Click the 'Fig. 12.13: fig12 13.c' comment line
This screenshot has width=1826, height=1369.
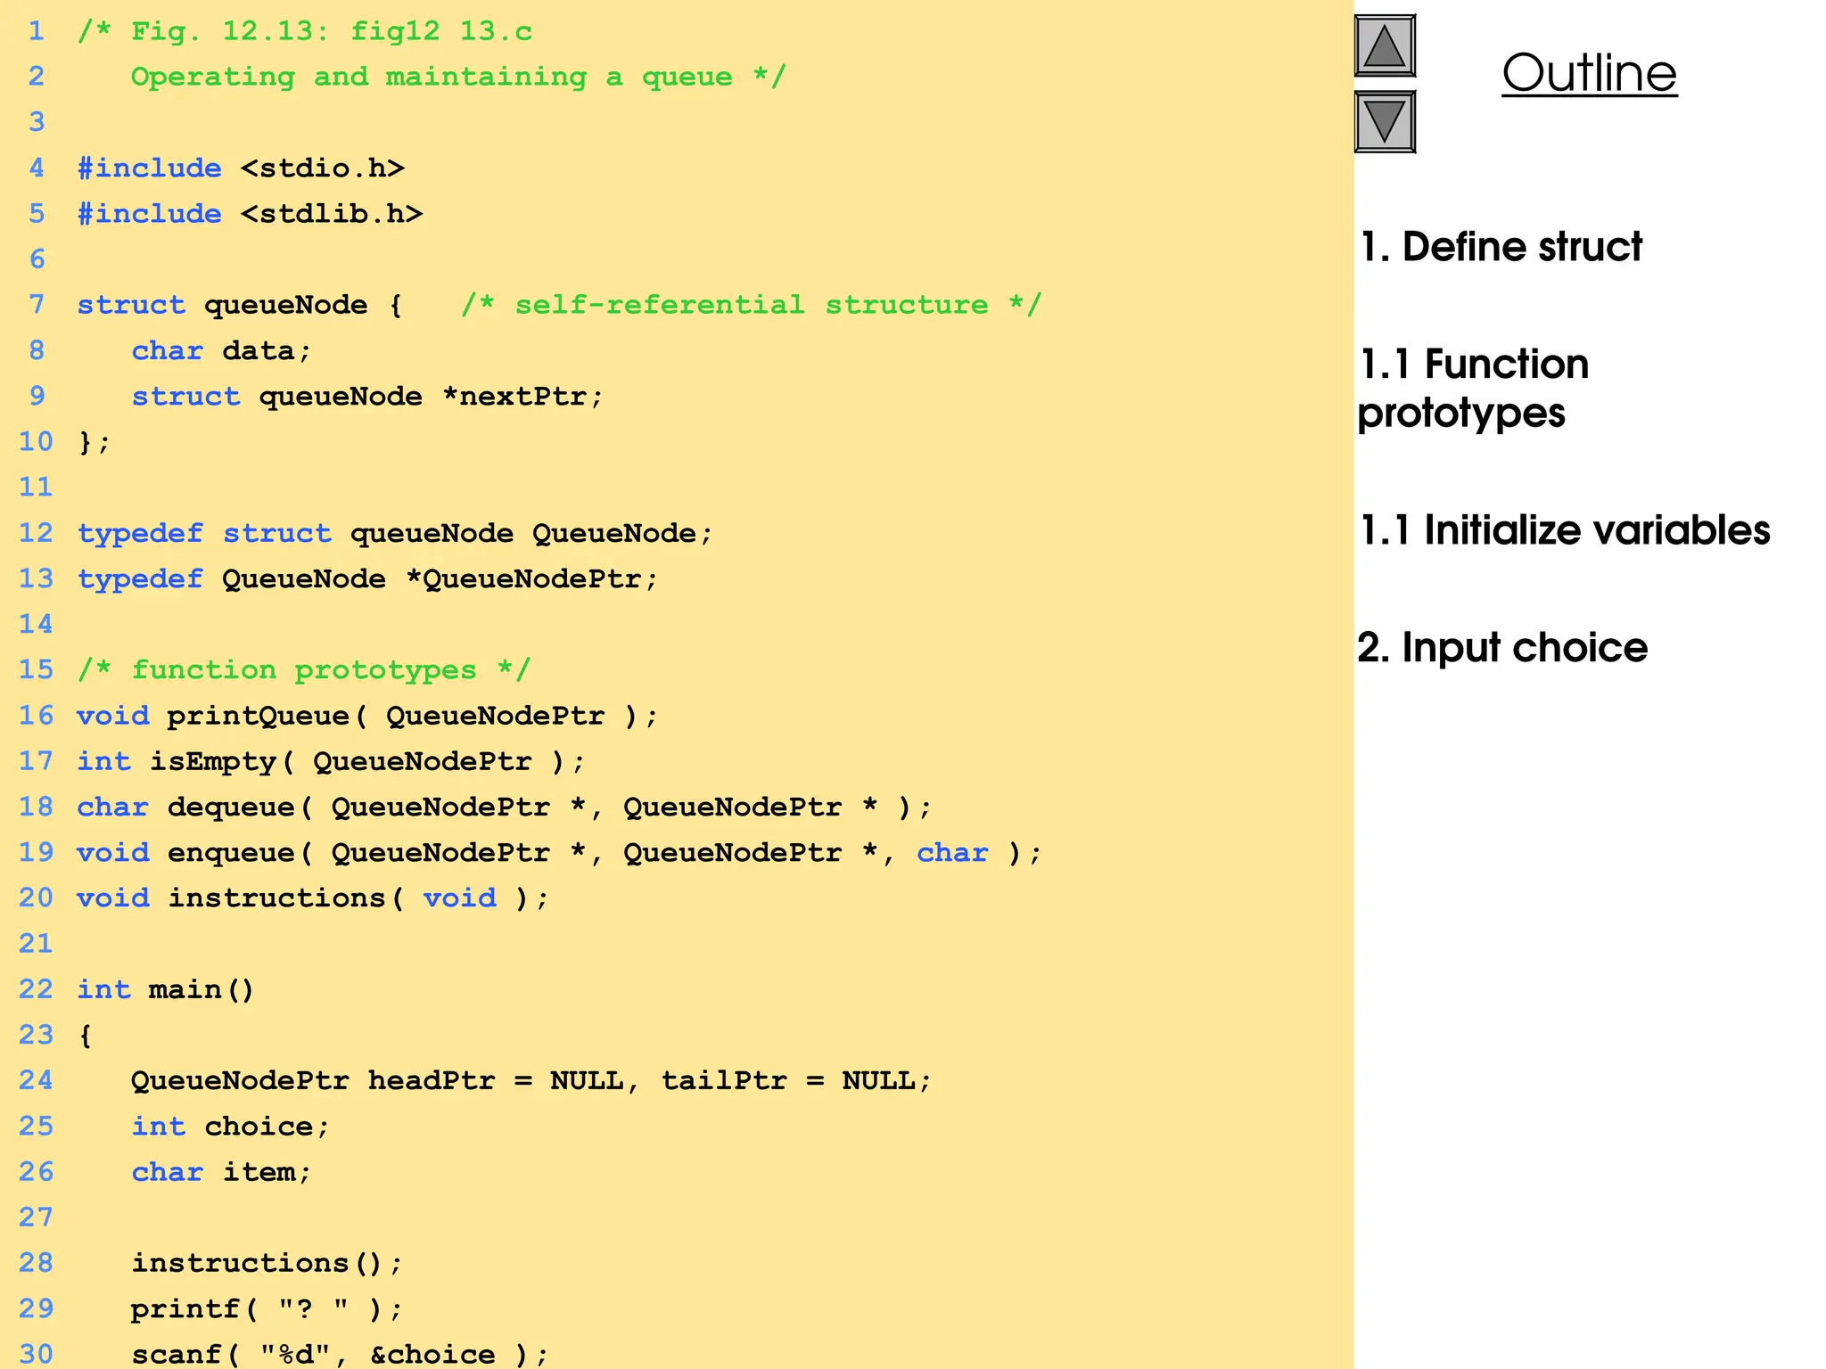coord(305,32)
